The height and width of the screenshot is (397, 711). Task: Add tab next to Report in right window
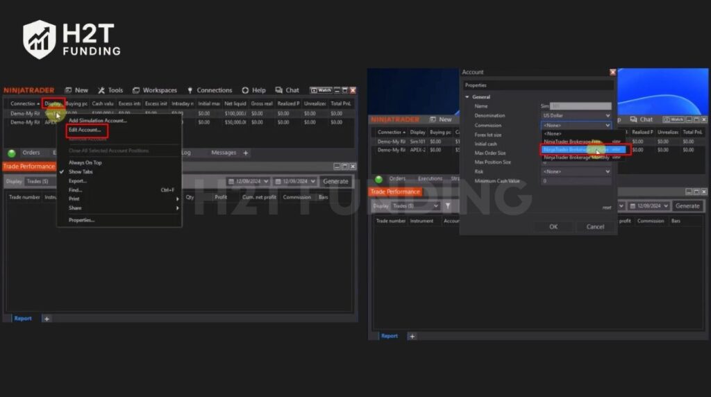412,337
